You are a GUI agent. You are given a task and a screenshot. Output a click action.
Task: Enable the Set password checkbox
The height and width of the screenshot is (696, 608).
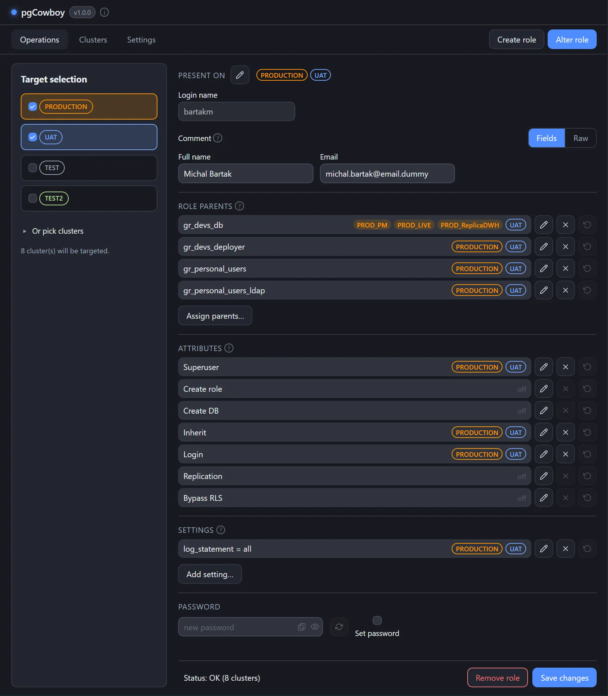coord(377,620)
